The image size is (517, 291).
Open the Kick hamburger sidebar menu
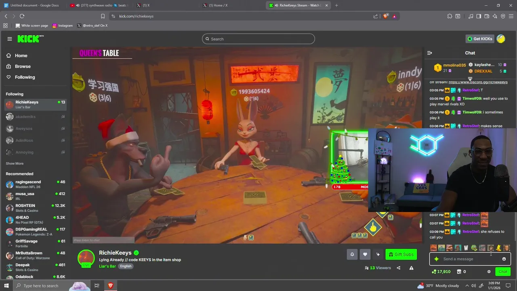(x=9, y=39)
